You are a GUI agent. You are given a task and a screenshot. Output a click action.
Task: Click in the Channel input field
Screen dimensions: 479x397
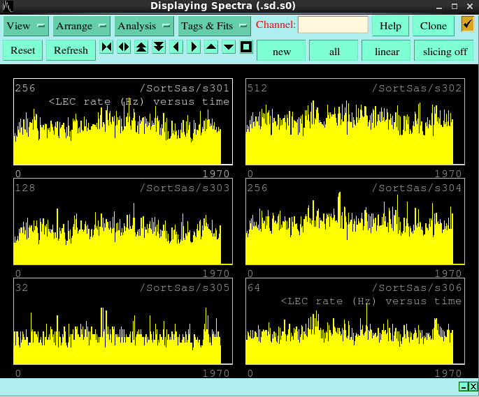[x=333, y=25]
